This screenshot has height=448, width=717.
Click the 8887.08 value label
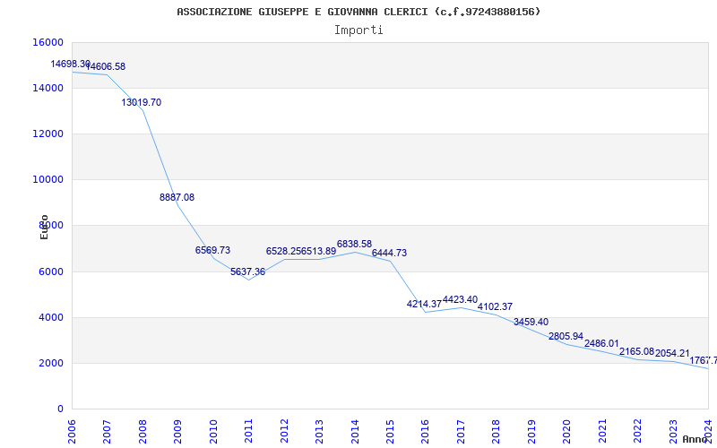click(177, 197)
